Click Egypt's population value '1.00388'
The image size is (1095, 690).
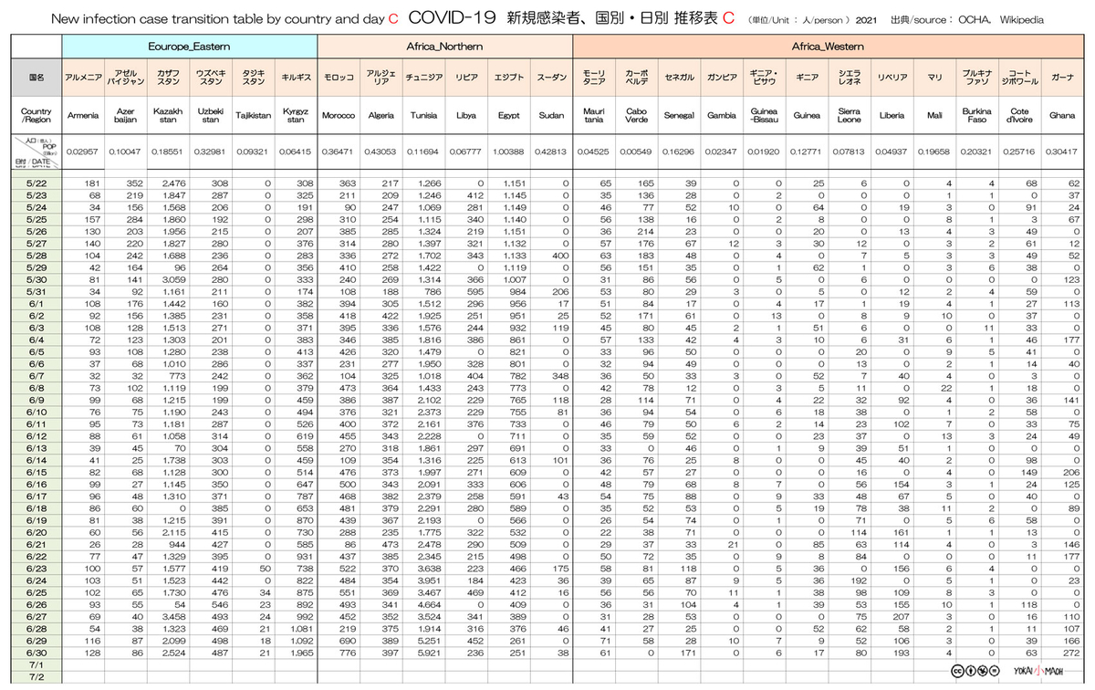pos(508,151)
